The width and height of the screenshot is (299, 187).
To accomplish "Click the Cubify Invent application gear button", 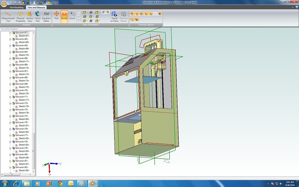I will 4,4.
